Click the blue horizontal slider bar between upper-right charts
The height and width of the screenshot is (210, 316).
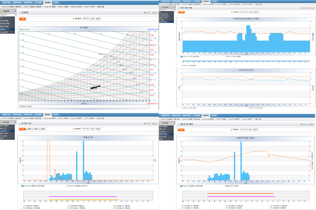tap(246, 61)
